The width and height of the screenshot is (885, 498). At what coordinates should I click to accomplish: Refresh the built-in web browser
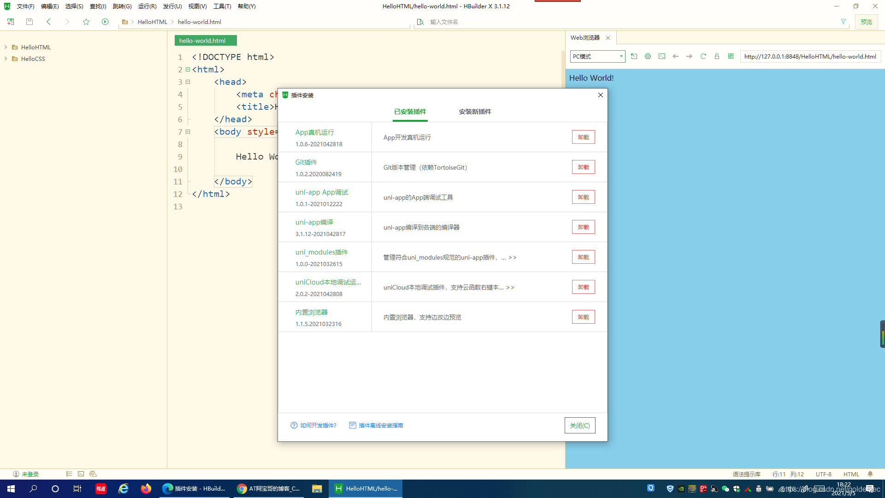point(703,56)
